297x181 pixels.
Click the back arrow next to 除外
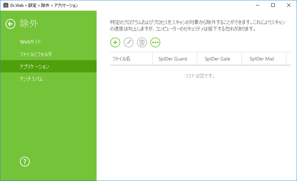pyautogui.click(x=10, y=24)
